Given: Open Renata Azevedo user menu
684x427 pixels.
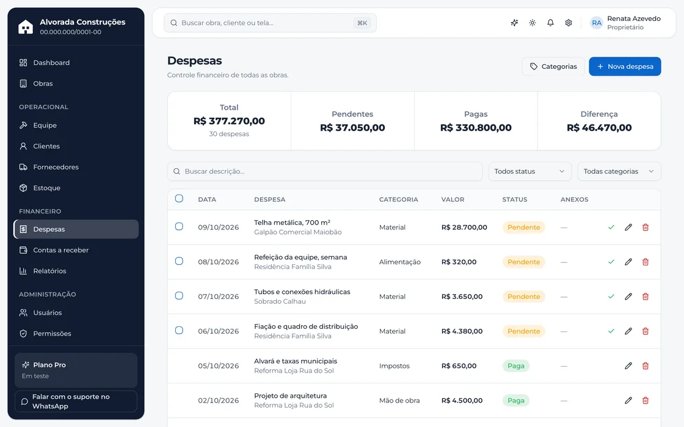Looking at the screenshot, I should (625, 23).
